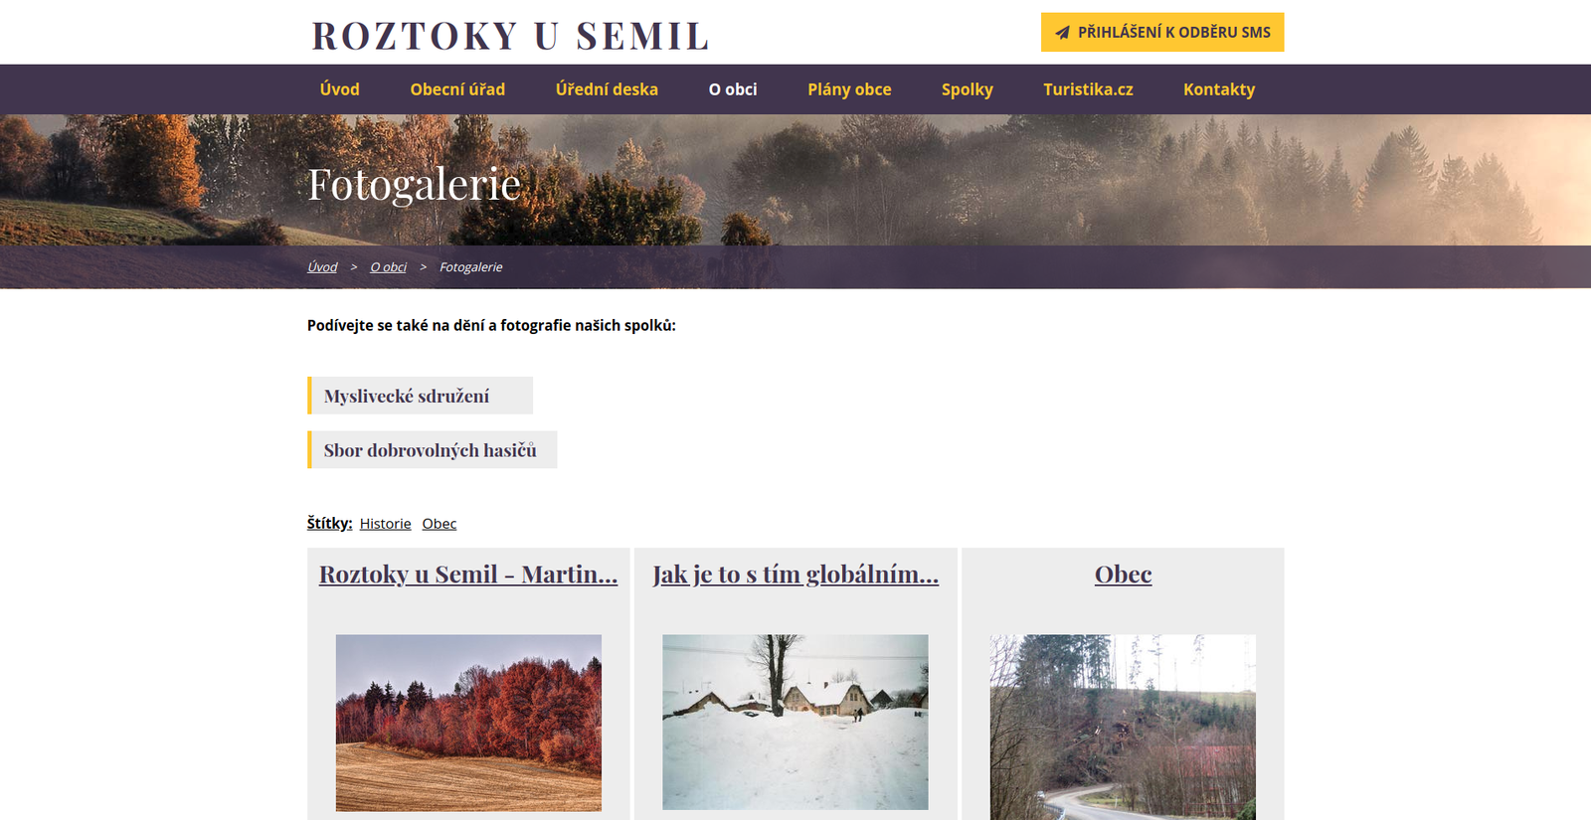The height and width of the screenshot is (820, 1591).
Task: Go to Úřední deska section
Action: tap(607, 89)
